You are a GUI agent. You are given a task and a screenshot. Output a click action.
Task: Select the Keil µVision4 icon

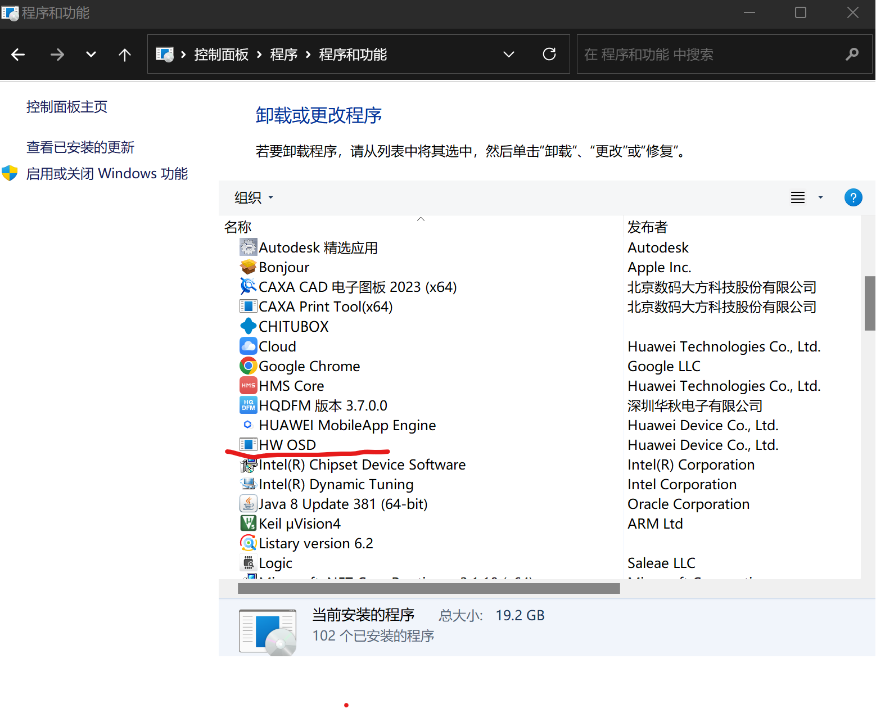click(x=249, y=523)
